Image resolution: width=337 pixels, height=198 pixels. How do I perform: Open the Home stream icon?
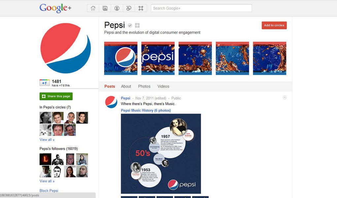93,8
